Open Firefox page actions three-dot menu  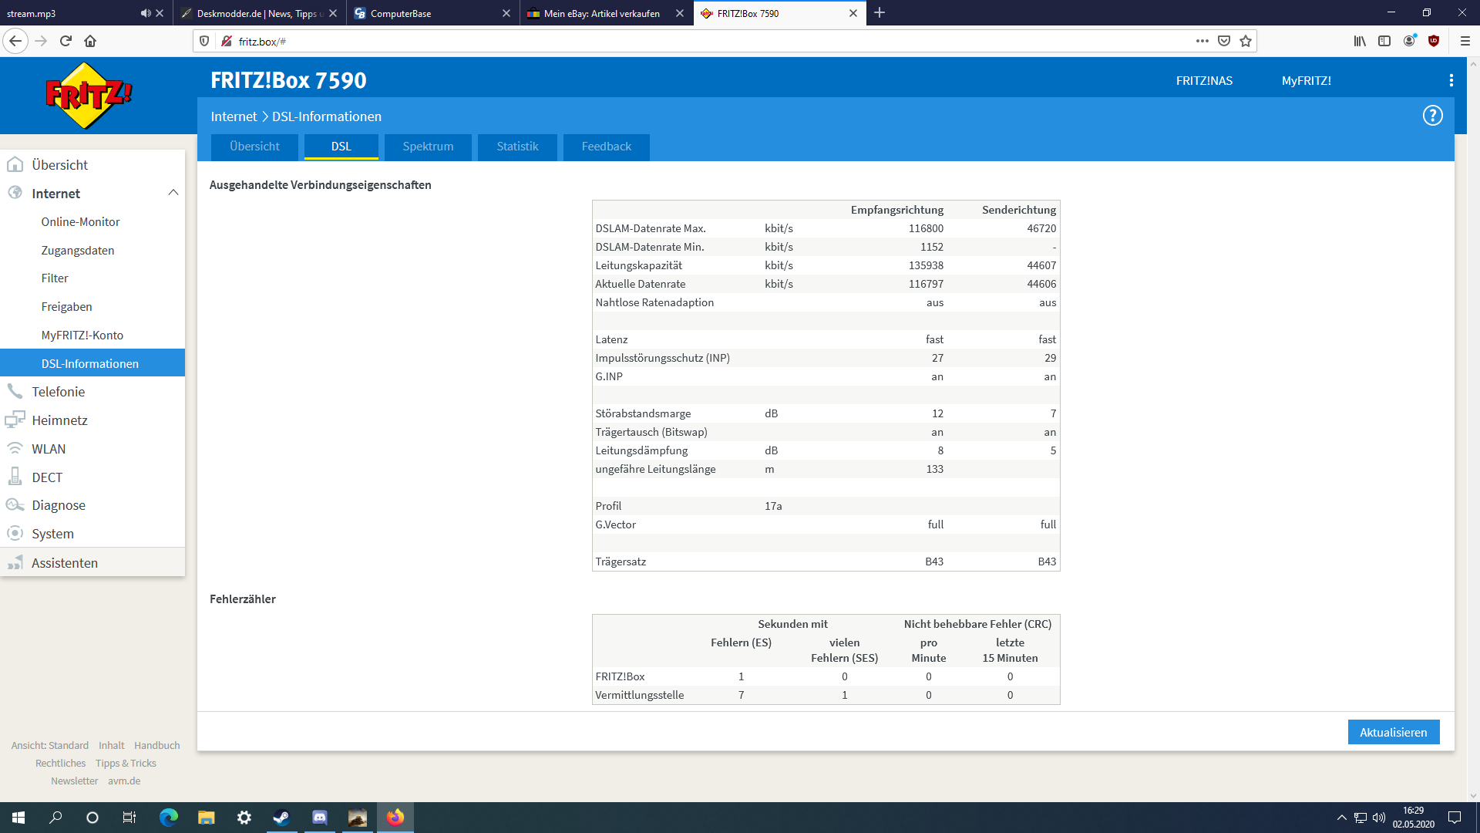(x=1202, y=41)
